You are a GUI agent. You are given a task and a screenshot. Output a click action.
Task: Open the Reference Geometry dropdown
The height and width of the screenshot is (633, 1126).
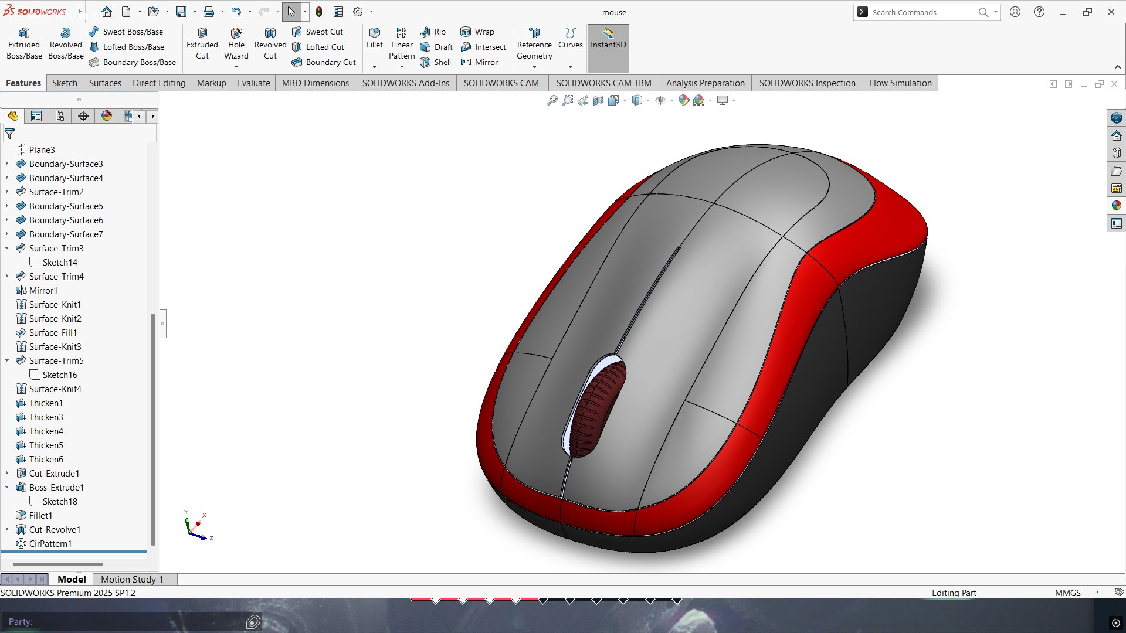tap(534, 67)
